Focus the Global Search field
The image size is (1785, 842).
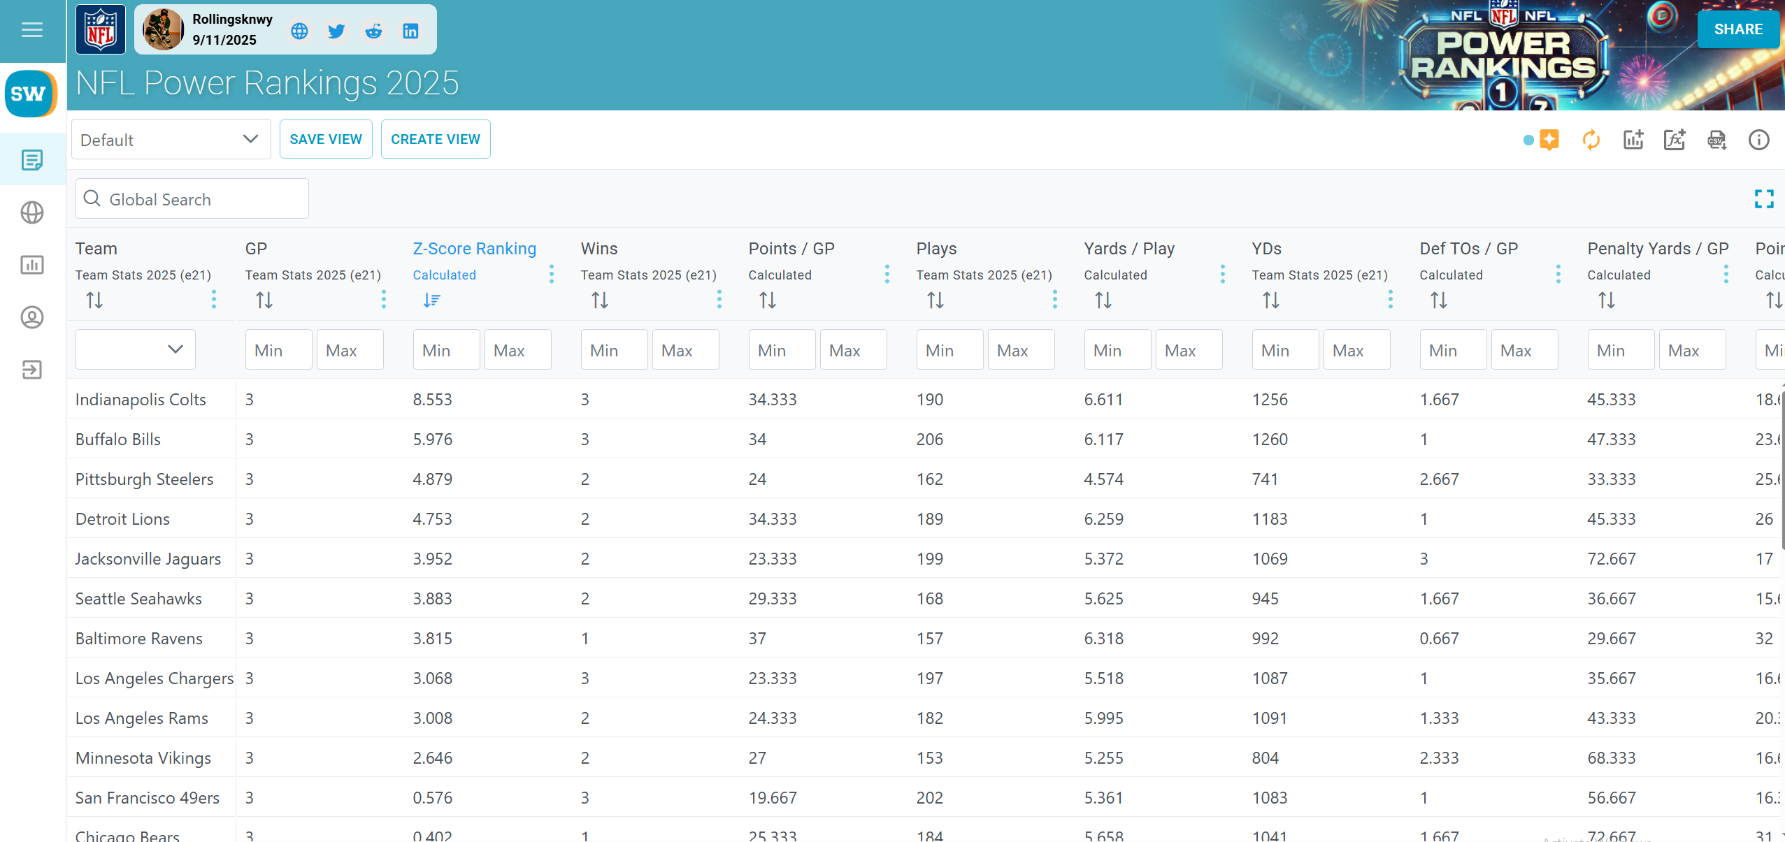coord(192,199)
